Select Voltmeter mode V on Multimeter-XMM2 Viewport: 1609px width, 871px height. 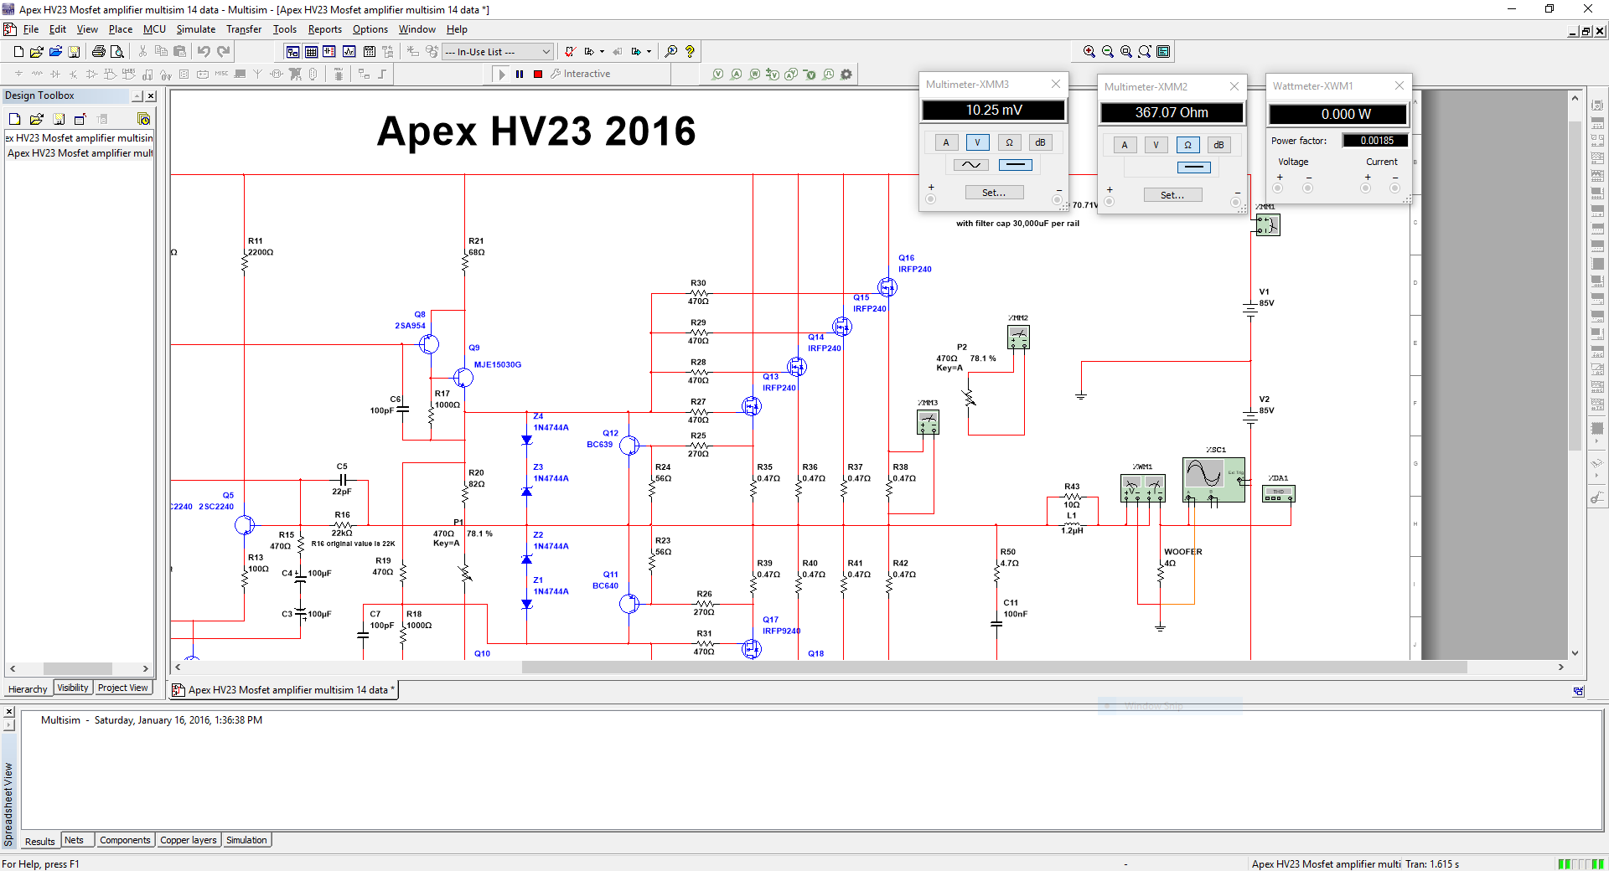tap(1156, 145)
